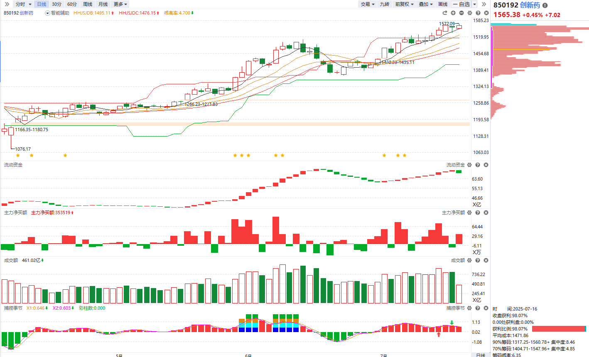This screenshot has height=357, width=589.
Task: Expand the 智能辅助 circled arrow dropdown
Action: 47,13
